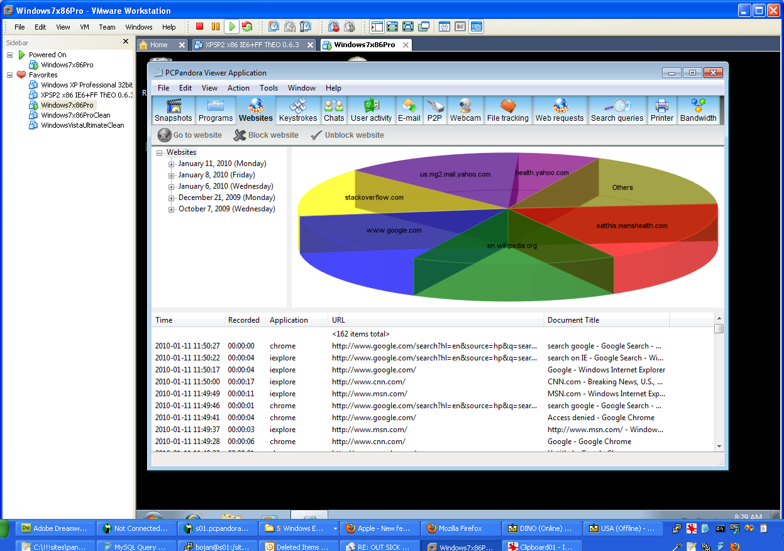Viewport: 784px width, 551px height.
Task: Open the Keystrokes log view
Action: [x=299, y=110]
